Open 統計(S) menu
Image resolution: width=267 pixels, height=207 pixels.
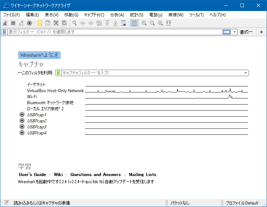tap(137, 15)
